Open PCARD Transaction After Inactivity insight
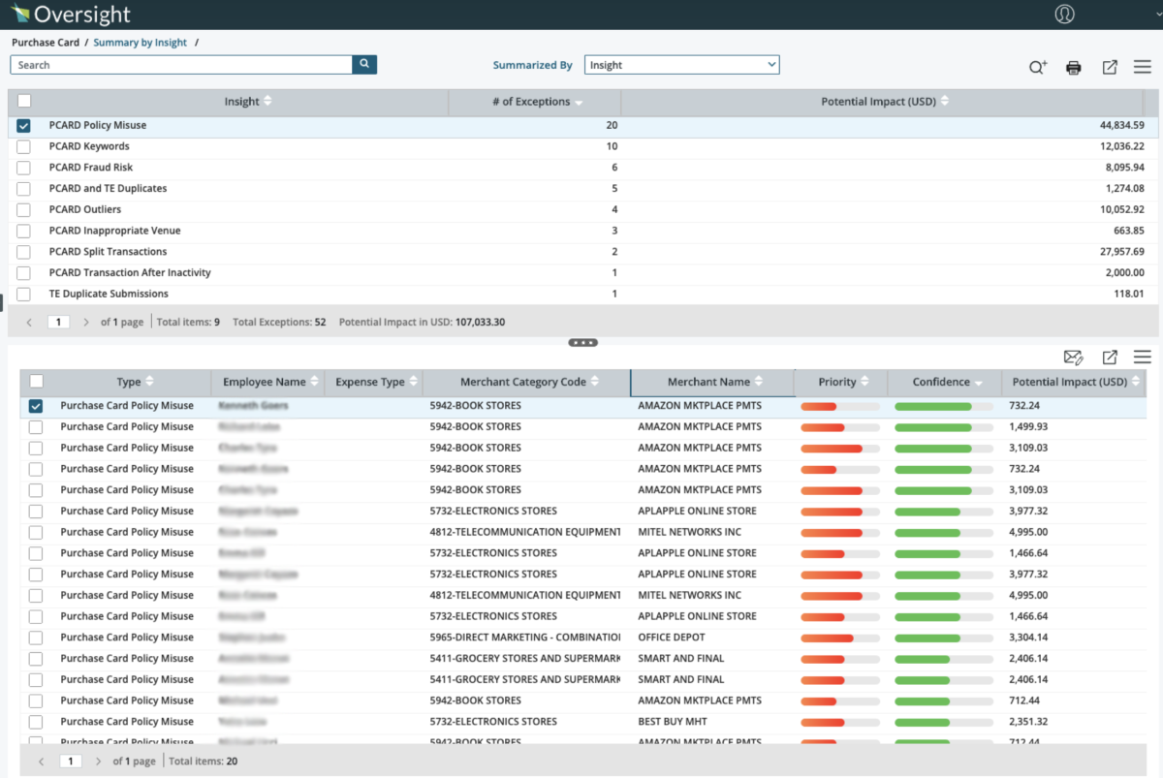The image size is (1163, 778). tap(130, 273)
